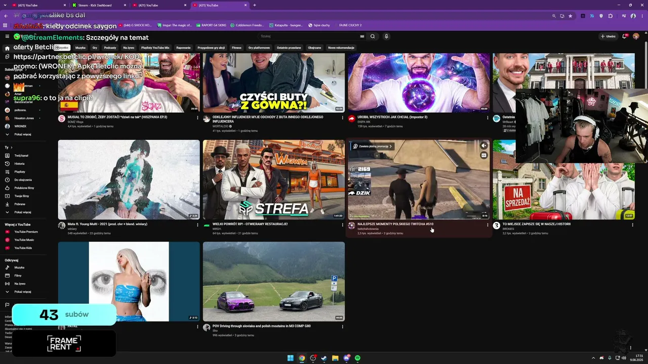648x364 pixels.
Task: Focus the Szukaj search field
Action: tap(312, 36)
